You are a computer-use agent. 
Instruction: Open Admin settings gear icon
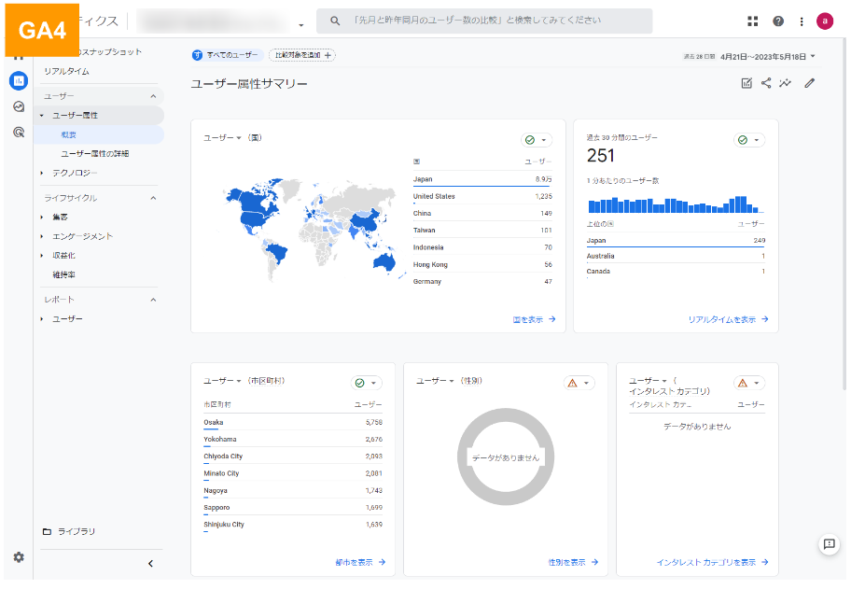pyautogui.click(x=19, y=557)
